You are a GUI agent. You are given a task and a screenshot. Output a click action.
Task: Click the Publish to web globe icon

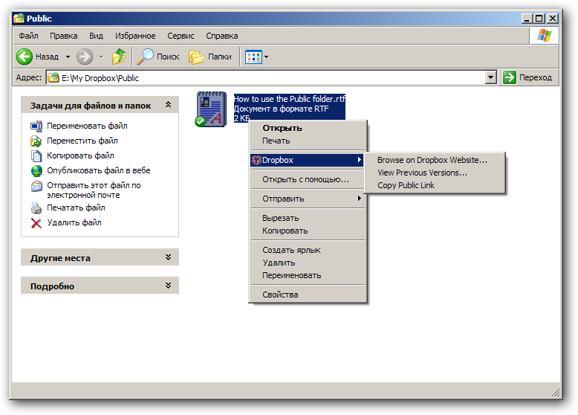click(x=36, y=170)
